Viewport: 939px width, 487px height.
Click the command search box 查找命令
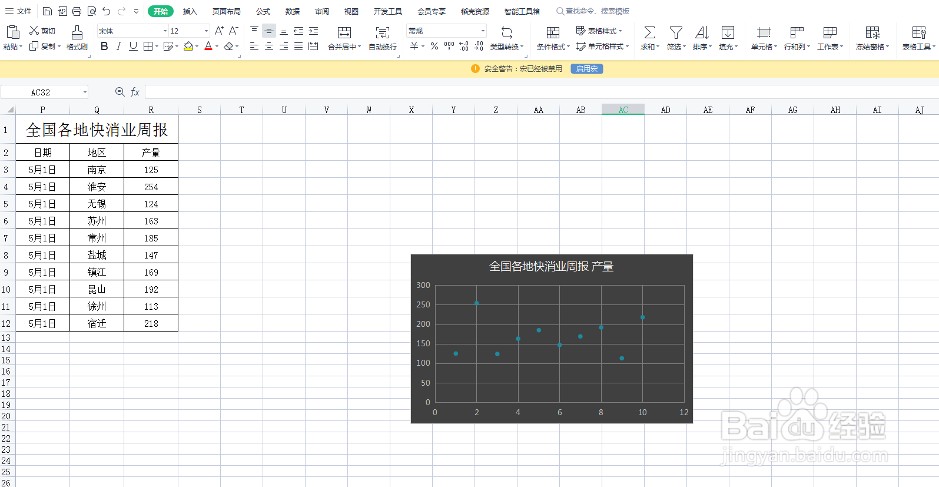tap(593, 11)
